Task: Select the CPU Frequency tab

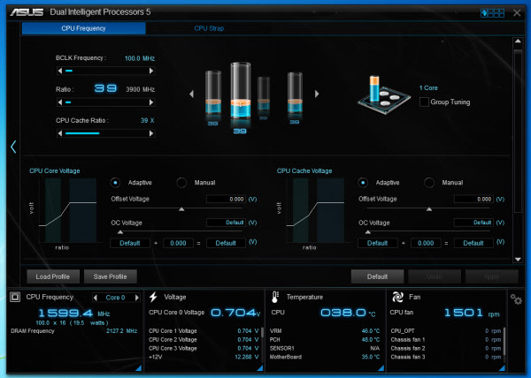Action: [x=84, y=28]
